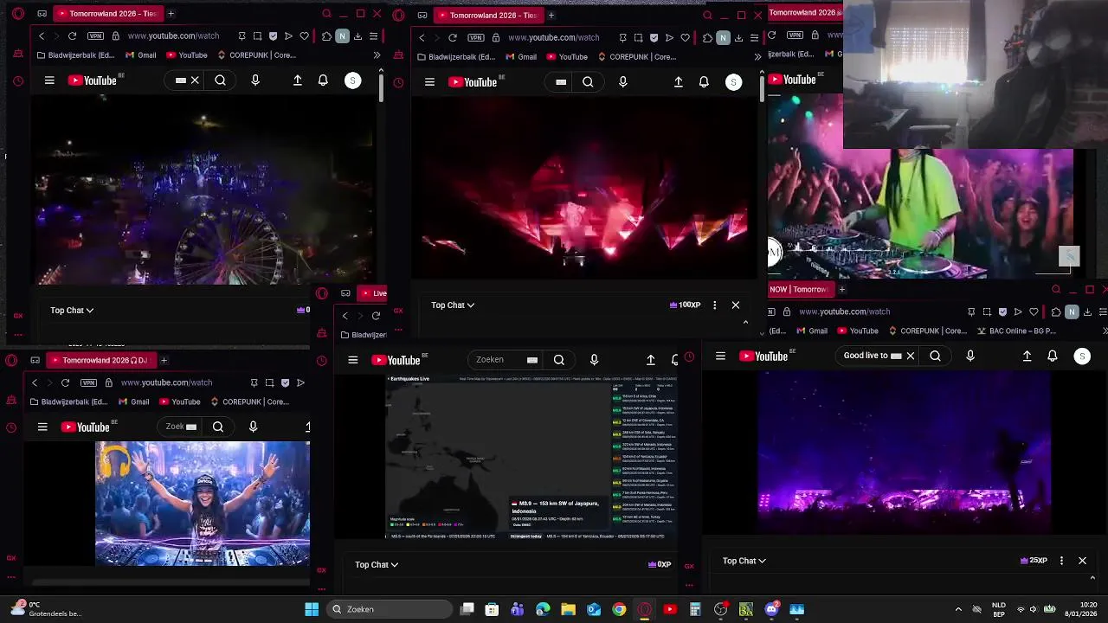Image resolution: width=1108 pixels, height=623 pixels.
Task: Open new tab next to "NOW | Tomorrow" tab
Action: (x=841, y=289)
